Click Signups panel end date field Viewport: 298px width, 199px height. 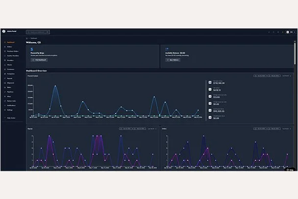(140, 129)
